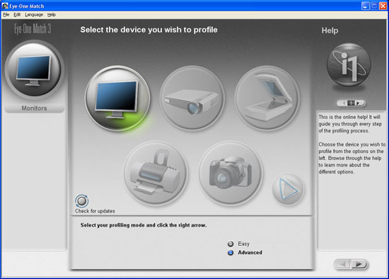Click the bottom-right back arrow button
Viewport: 389px width, 279px height.
[342, 264]
